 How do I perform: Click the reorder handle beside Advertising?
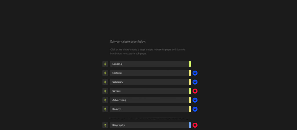tap(105, 100)
